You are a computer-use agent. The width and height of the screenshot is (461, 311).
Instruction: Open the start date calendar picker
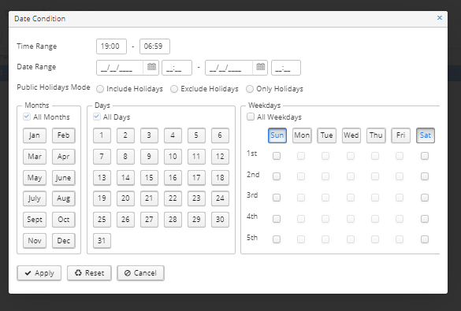(151, 67)
